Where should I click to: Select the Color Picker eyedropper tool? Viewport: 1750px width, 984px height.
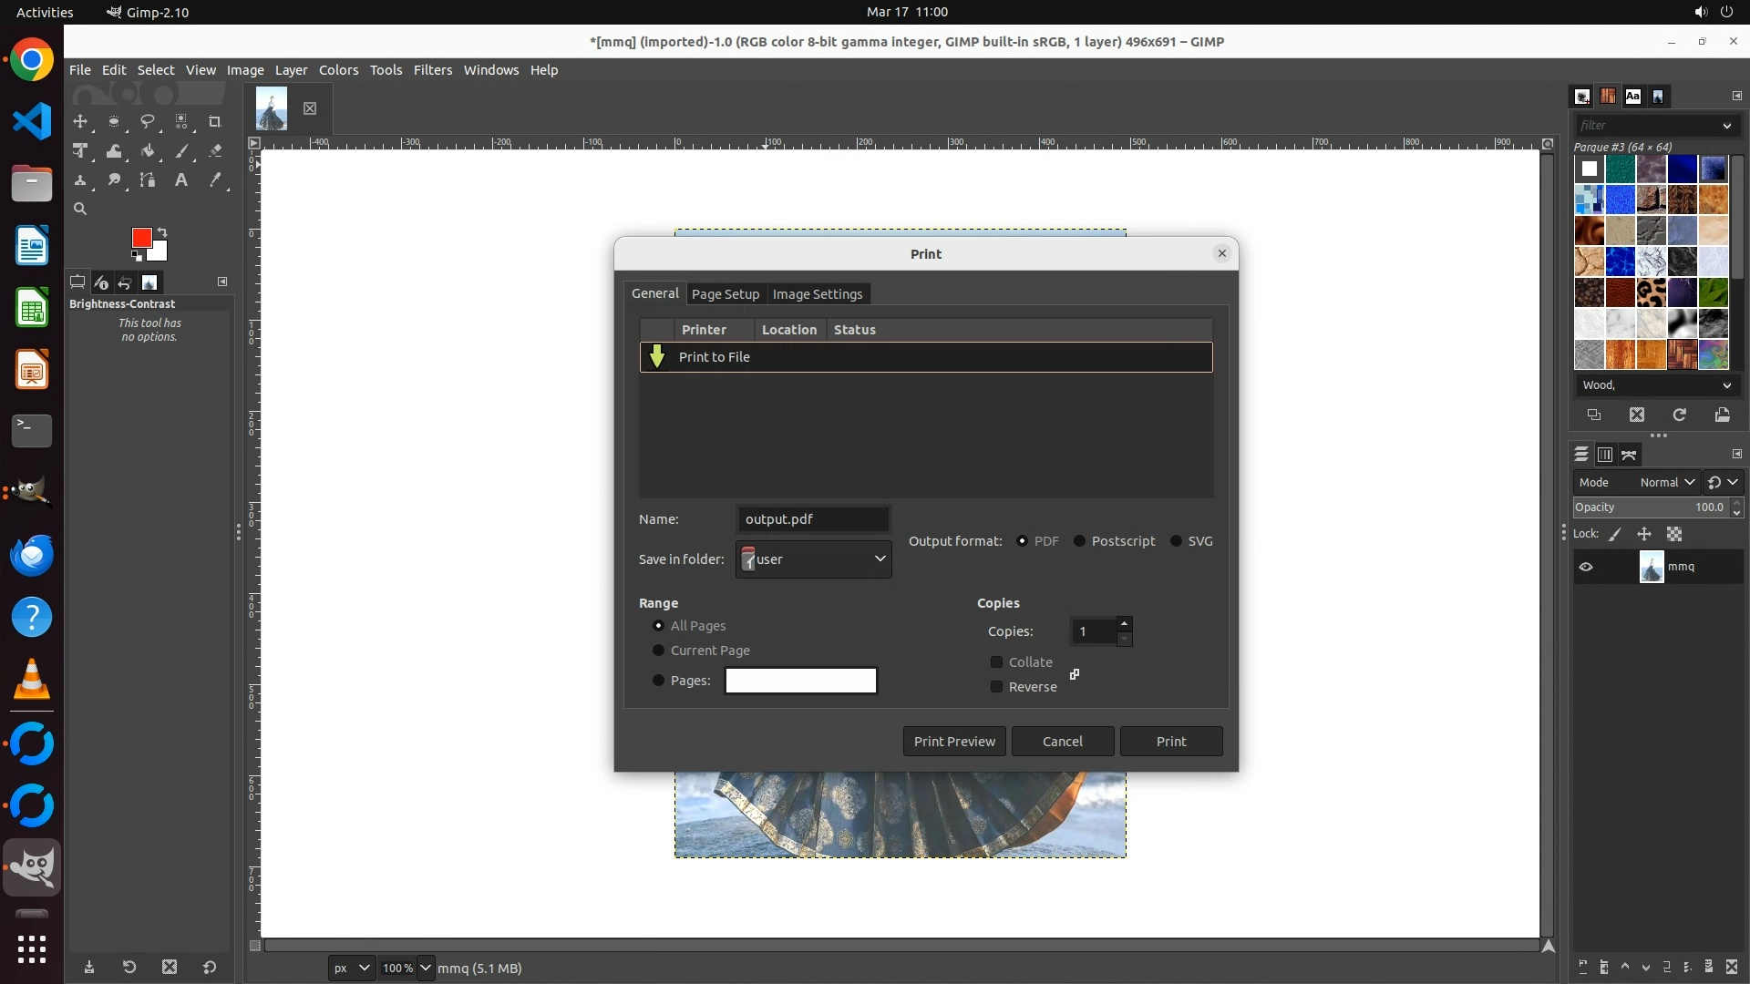tap(215, 180)
